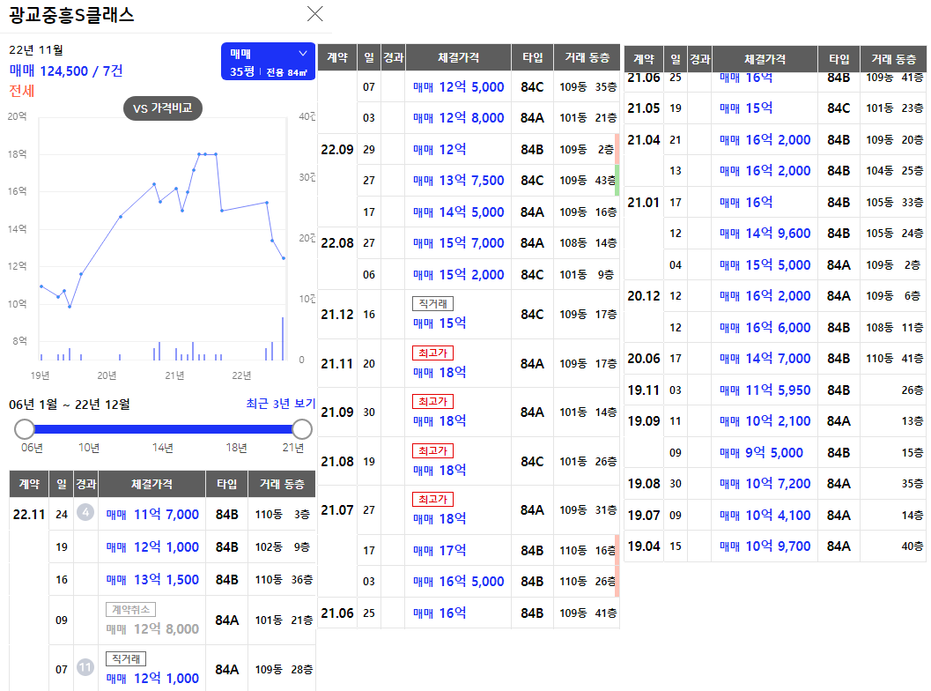Close the 광교중흥S클래스 panel with X
Screen dimensions: 931x691
coord(314,14)
